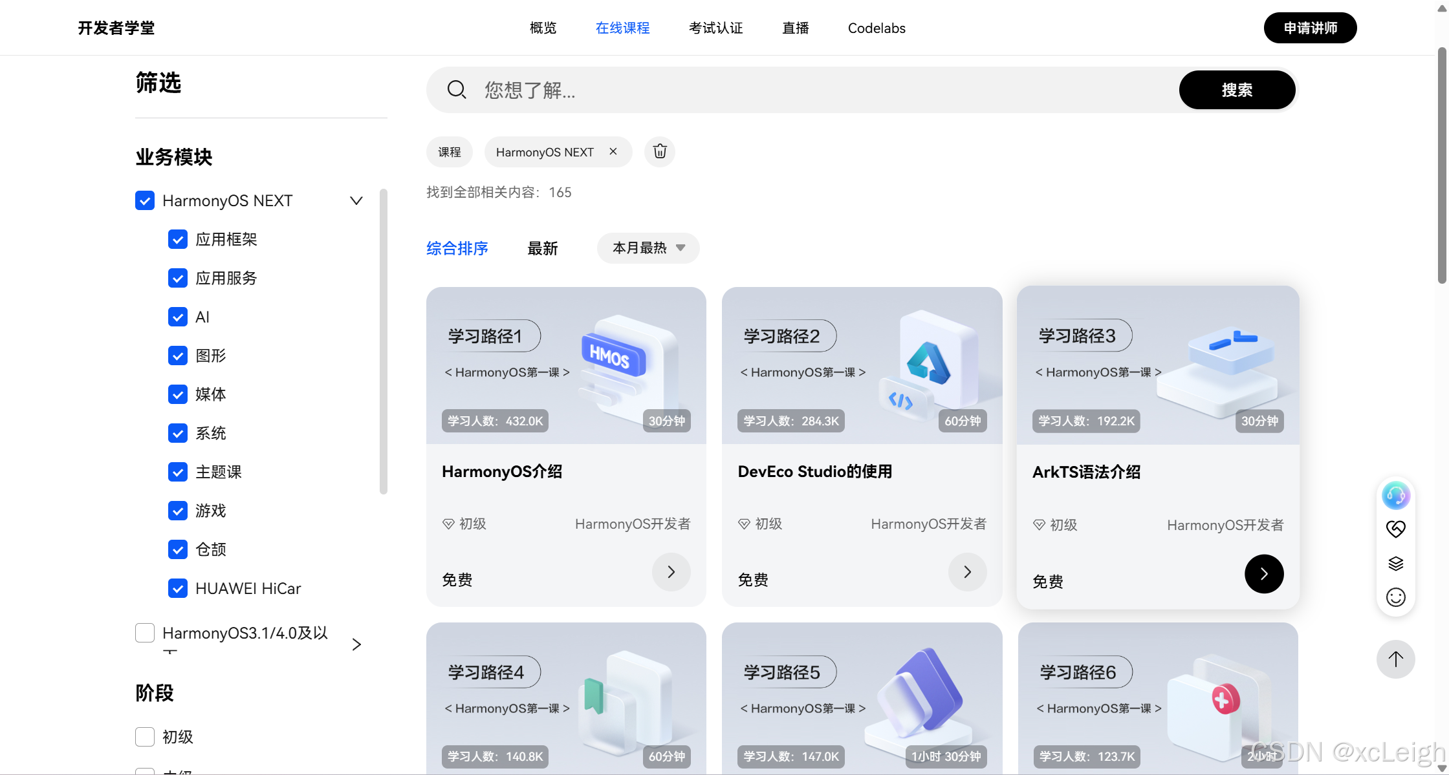Image resolution: width=1449 pixels, height=775 pixels.
Task: Click the 申请讲师 button
Action: (1310, 28)
